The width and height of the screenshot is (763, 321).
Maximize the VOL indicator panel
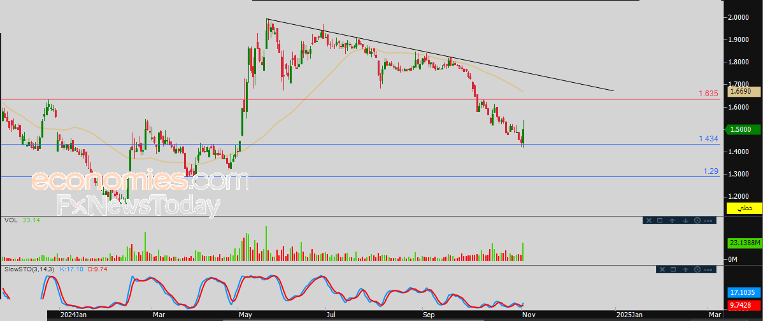pyautogui.click(x=660, y=220)
